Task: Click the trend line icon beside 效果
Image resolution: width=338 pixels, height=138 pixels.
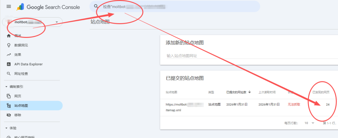Action: [x=9, y=55]
